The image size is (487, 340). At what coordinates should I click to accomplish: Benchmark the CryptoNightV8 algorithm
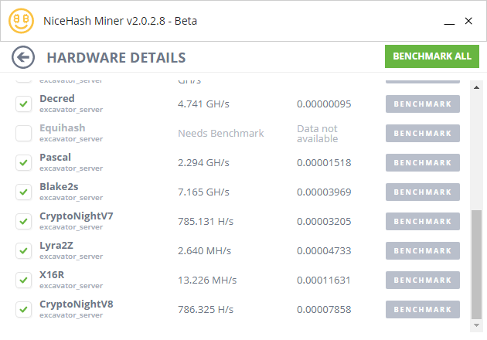coord(423,309)
